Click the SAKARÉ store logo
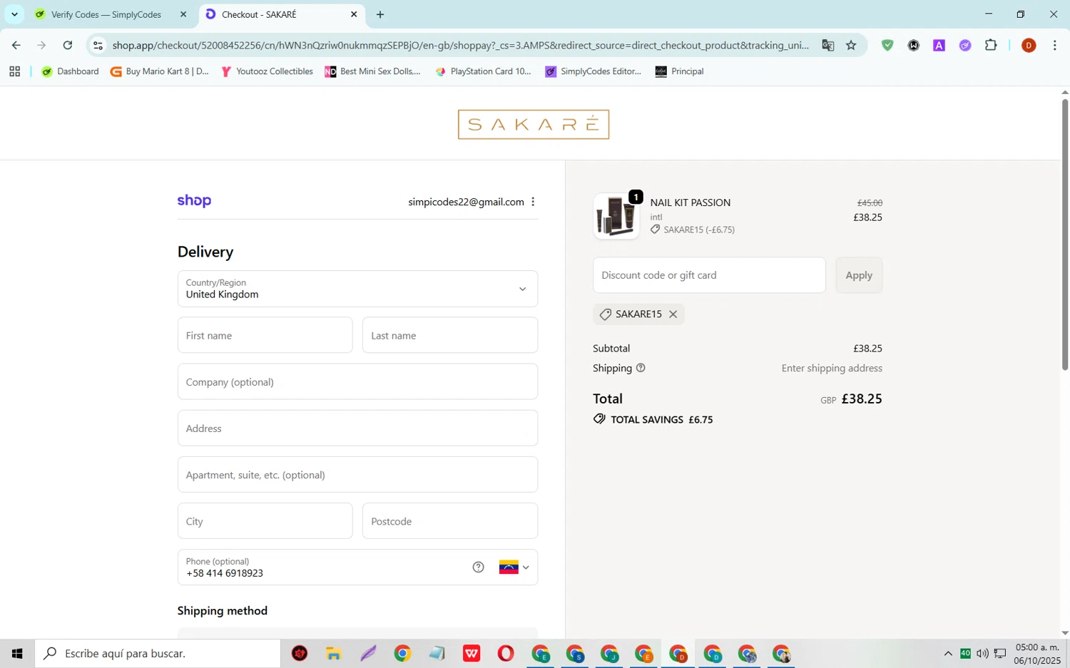 click(x=534, y=125)
